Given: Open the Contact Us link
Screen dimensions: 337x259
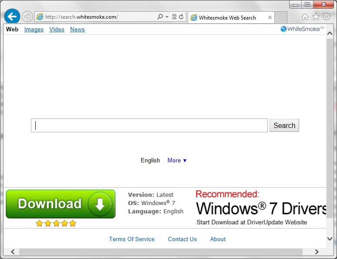Looking at the screenshot, I should point(182,239).
